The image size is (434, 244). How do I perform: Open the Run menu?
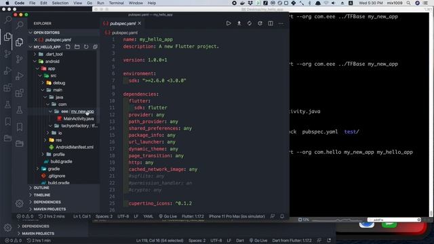coord(100,3)
